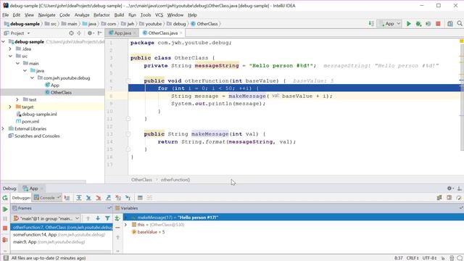Toggle fold marker at otherFunction line

point(128,80)
